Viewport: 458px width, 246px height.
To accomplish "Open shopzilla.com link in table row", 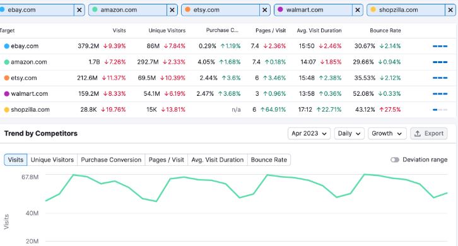I will (x=30, y=110).
